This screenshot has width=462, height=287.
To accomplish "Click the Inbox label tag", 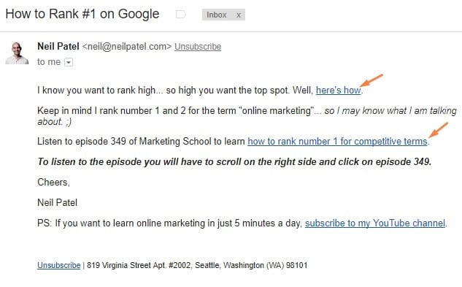I will [217, 15].
